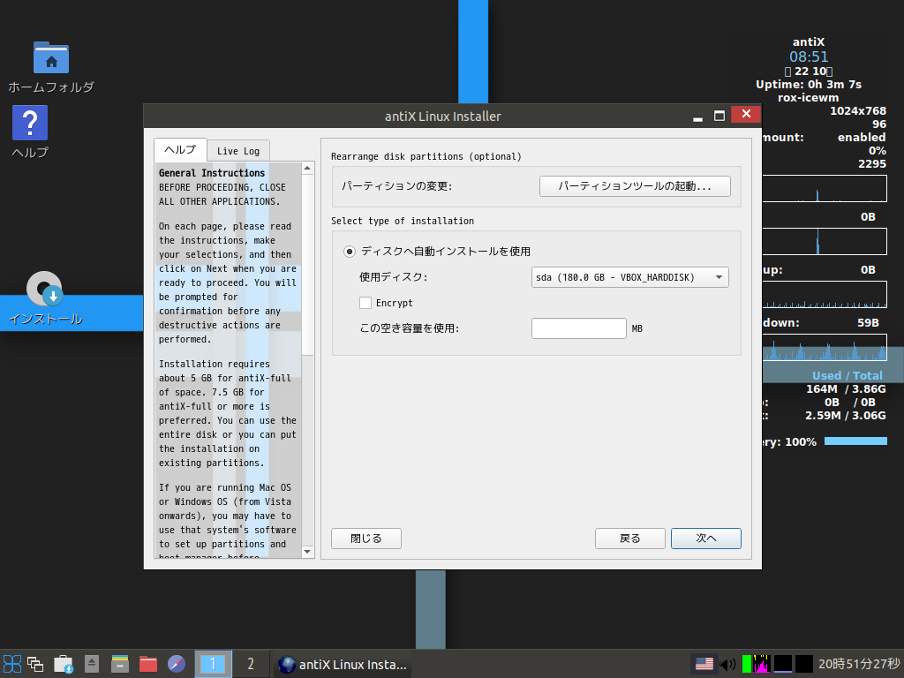904x678 pixels.
Task: Focus the free space MB input field
Action: (x=579, y=328)
